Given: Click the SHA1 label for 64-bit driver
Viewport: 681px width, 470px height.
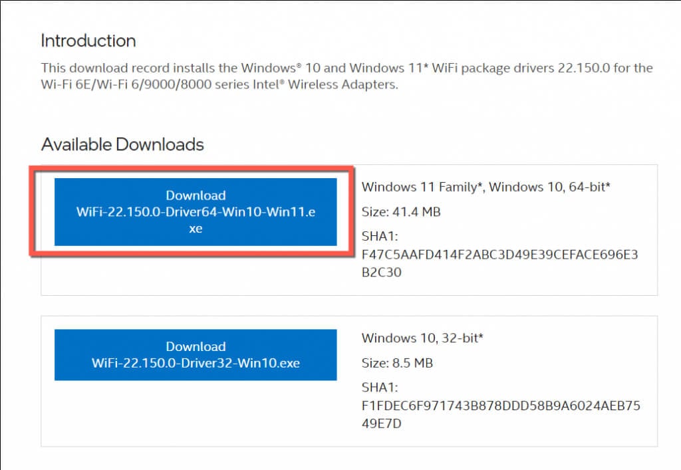Looking at the screenshot, I should pos(378,237).
